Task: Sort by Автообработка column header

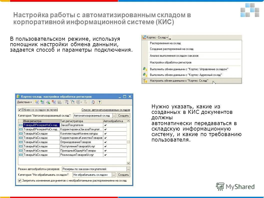Action: [115, 121]
